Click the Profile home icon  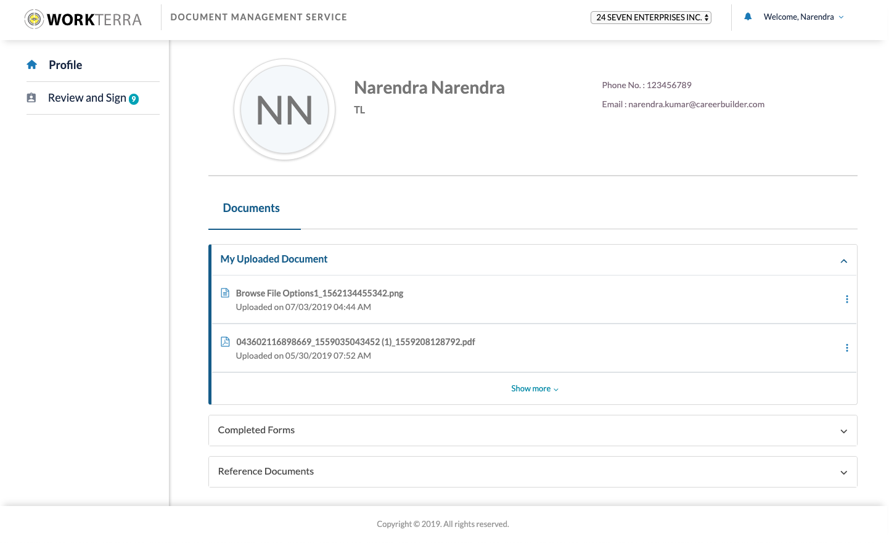point(32,65)
